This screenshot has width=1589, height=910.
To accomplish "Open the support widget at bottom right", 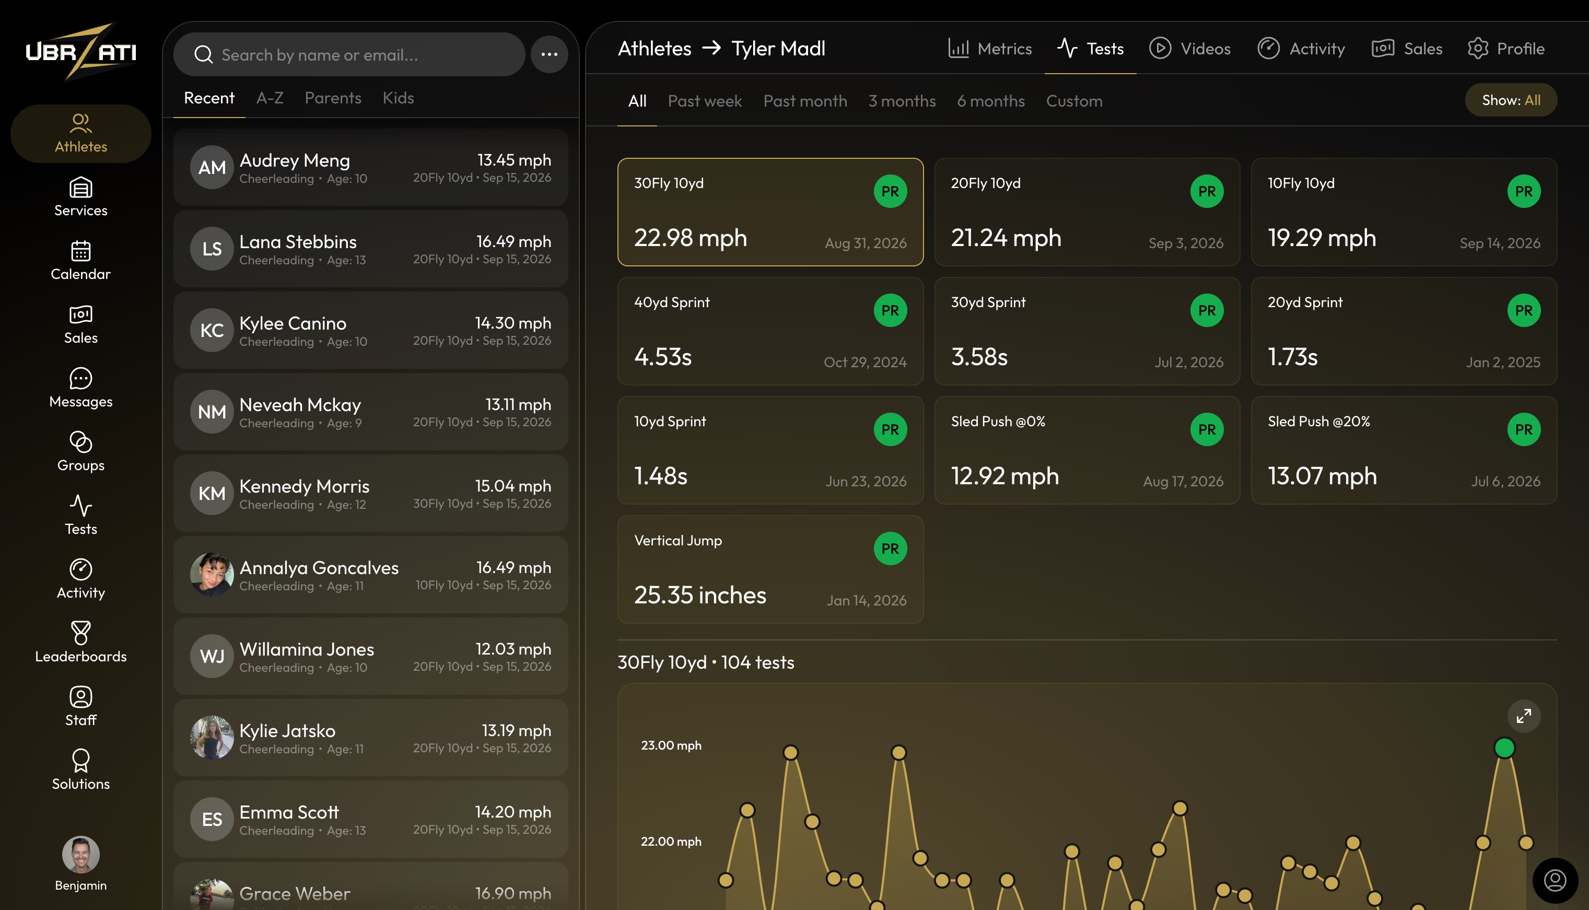I will click(x=1555, y=881).
